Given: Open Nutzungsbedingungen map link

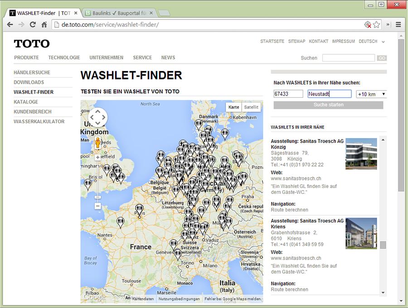Looking at the screenshot, I should tap(179, 299).
